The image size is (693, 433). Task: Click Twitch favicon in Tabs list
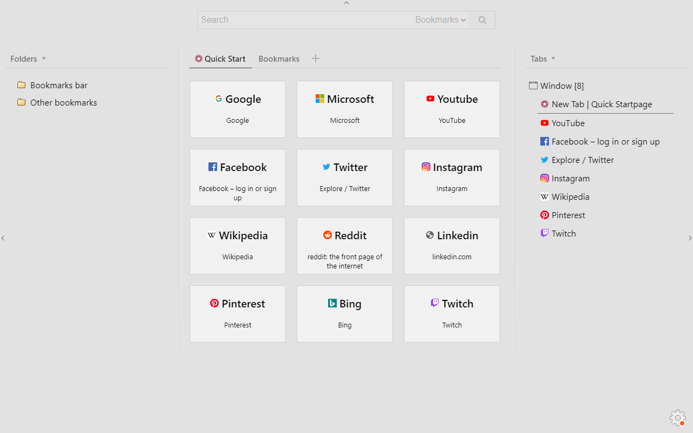545,233
